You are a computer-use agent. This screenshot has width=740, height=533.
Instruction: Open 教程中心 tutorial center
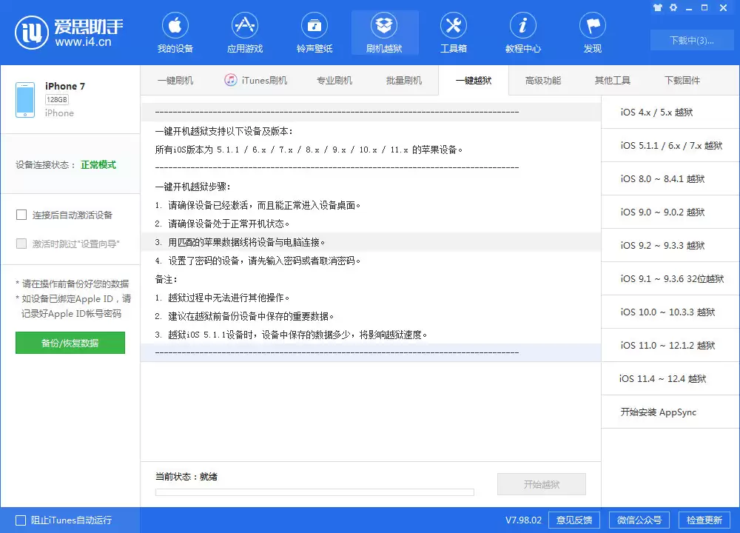click(523, 33)
